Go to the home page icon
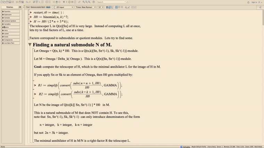264x148 pixels. point(57,2)
